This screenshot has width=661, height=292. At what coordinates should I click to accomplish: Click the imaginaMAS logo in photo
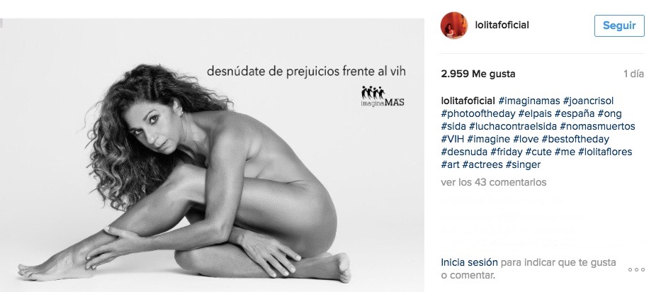[x=383, y=96]
